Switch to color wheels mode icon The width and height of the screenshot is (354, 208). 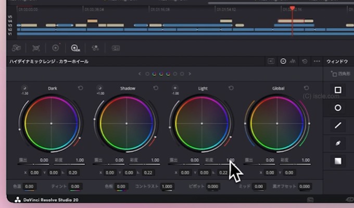coord(283,61)
